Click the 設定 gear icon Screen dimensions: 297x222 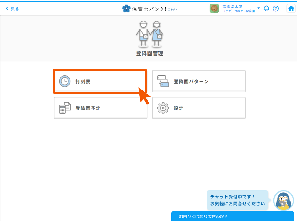163,108
